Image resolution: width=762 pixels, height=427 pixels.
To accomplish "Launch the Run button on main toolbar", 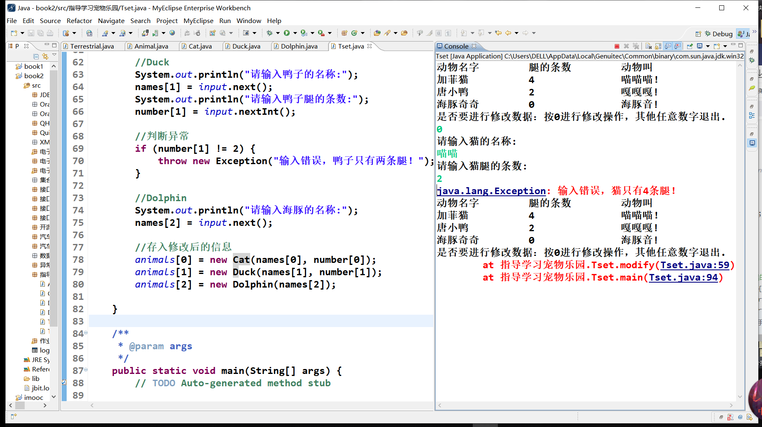I will pyautogui.click(x=287, y=33).
